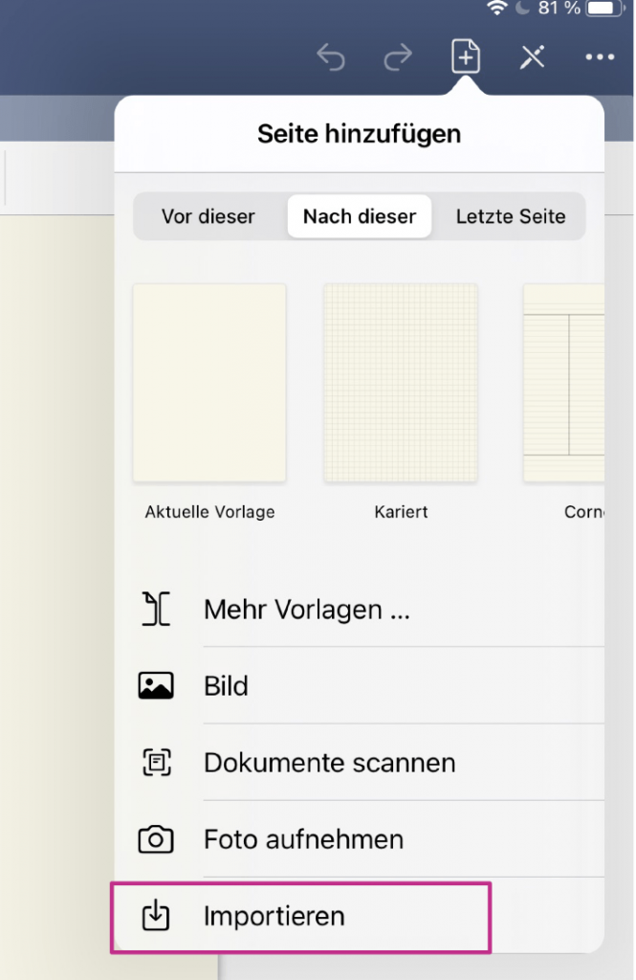The height and width of the screenshot is (980, 636).
Task: Tap the redo arrow icon
Action: (397, 57)
